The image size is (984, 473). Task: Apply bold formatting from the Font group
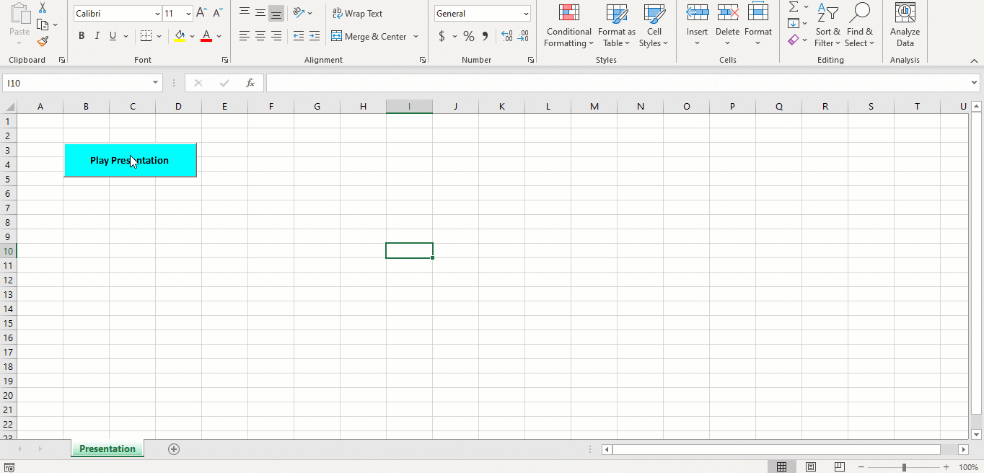click(x=81, y=35)
